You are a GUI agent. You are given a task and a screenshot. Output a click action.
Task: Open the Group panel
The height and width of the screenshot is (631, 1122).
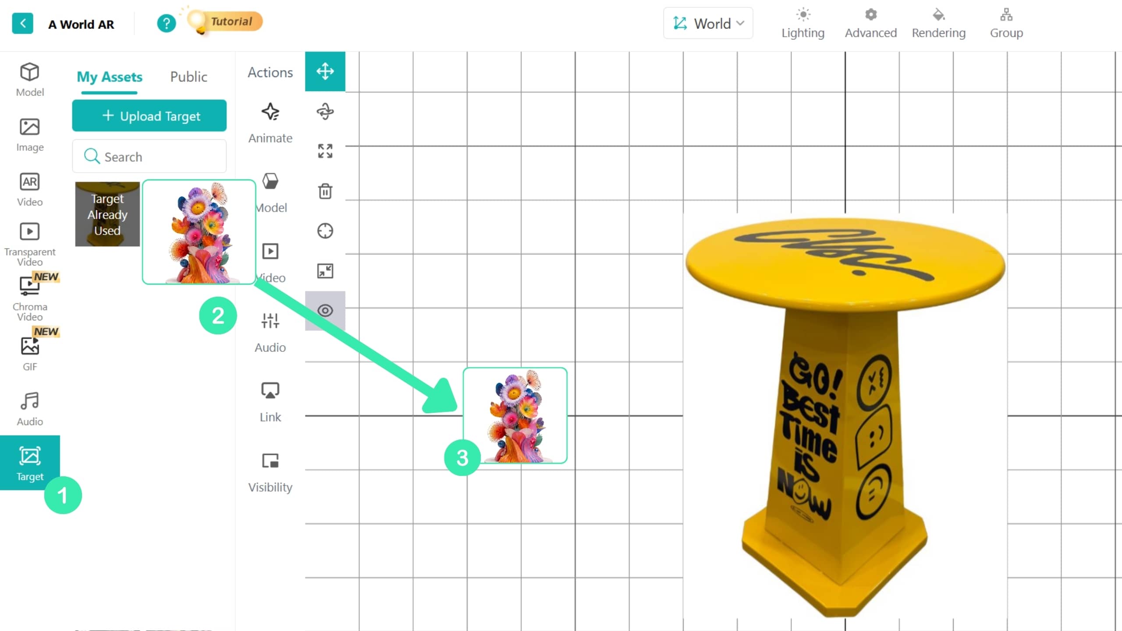click(x=1006, y=23)
